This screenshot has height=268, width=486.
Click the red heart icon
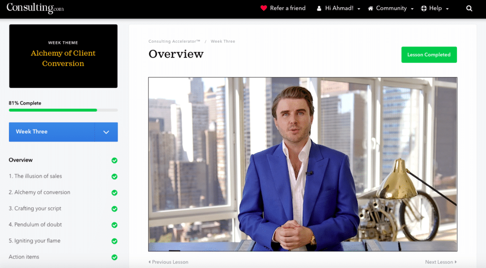[x=264, y=8]
